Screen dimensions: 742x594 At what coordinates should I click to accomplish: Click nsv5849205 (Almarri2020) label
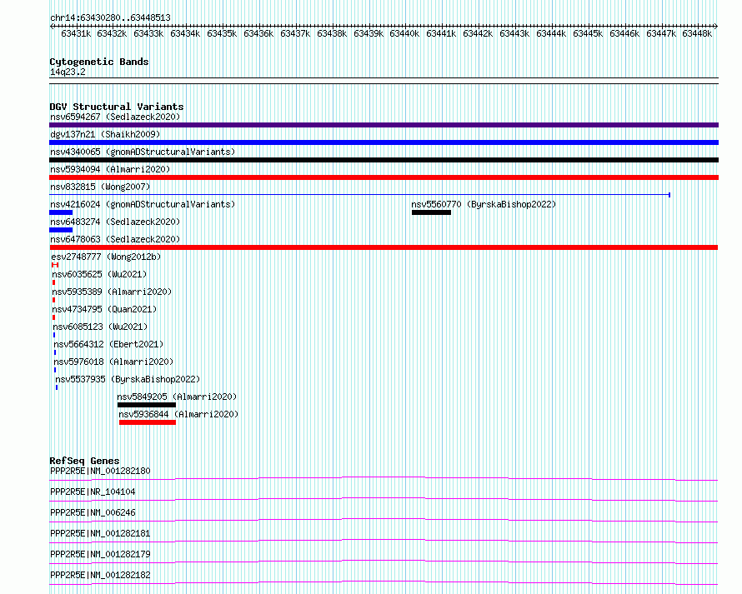(x=177, y=397)
